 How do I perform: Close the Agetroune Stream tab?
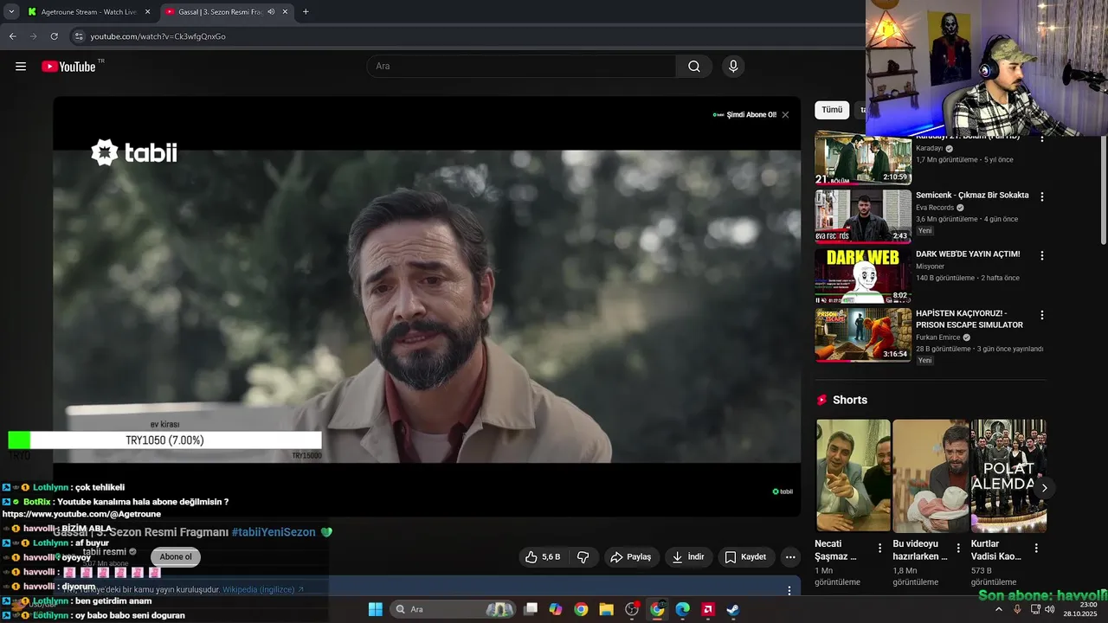tap(147, 12)
